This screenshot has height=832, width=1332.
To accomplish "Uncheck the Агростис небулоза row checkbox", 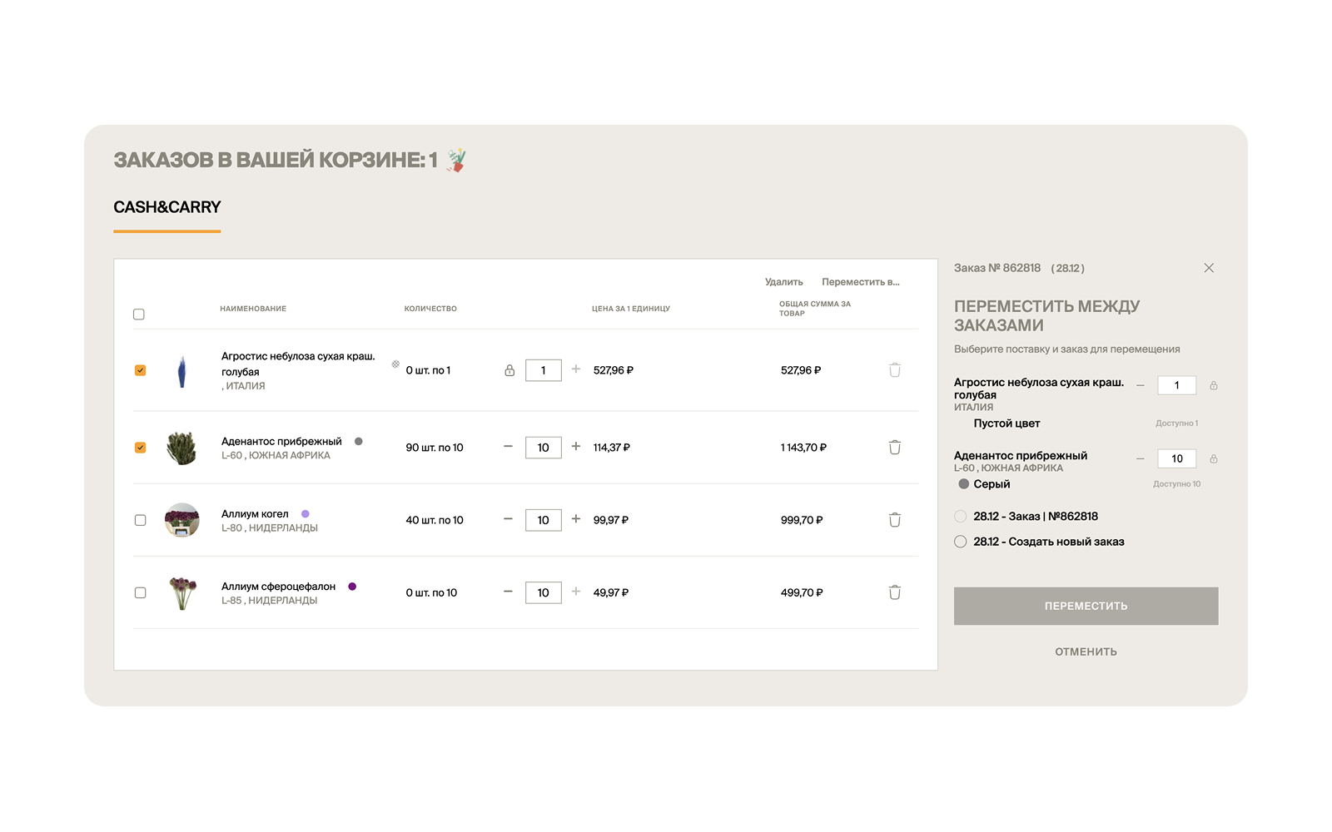I will [x=140, y=370].
